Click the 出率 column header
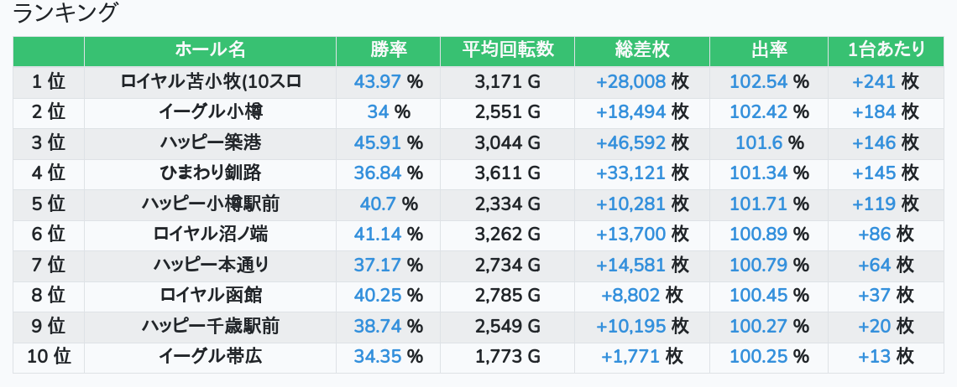 click(x=768, y=50)
